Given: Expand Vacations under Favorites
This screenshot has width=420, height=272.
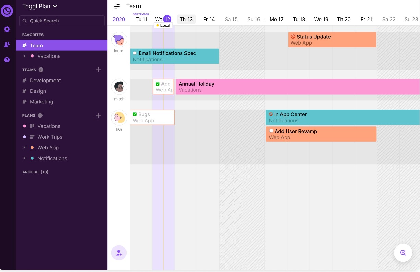Looking at the screenshot, I should click(24, 56).
